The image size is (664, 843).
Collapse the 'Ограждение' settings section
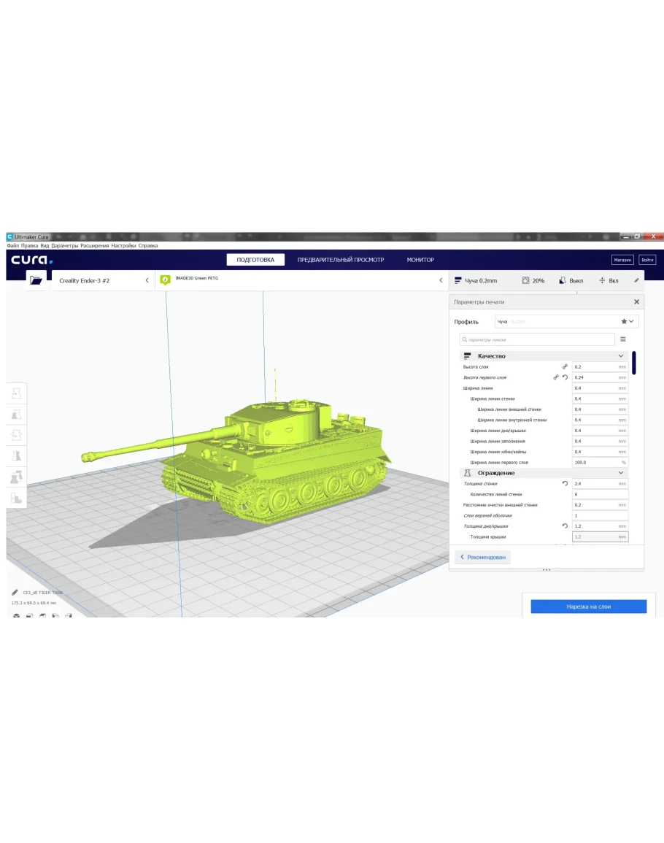coord(621,473)
